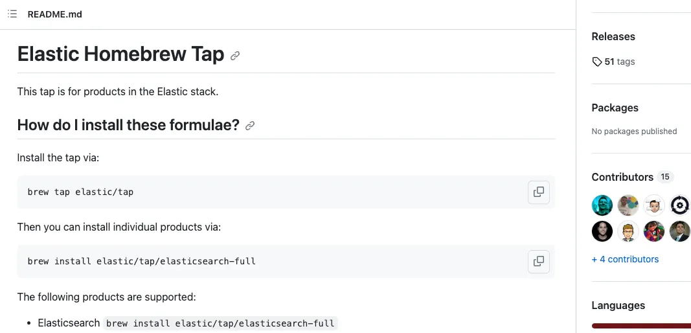Click anchor icon beside install formulae heading
The image size is (691, 333).
click(x=250, y=126)
